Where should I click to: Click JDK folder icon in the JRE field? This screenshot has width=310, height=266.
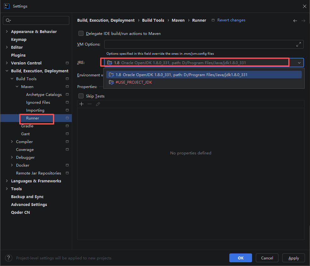(110, 63)
